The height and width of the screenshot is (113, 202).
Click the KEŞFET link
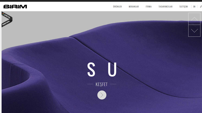pyautogui.click(x=102, y=84)
